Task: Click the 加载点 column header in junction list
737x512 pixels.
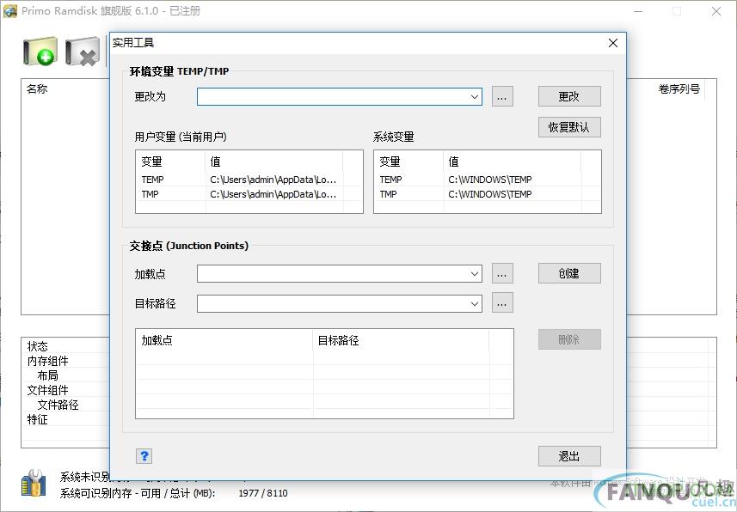Action: tap(224, 340)
